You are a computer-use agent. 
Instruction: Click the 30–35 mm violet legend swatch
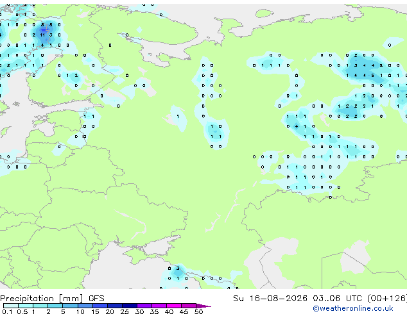144,306
